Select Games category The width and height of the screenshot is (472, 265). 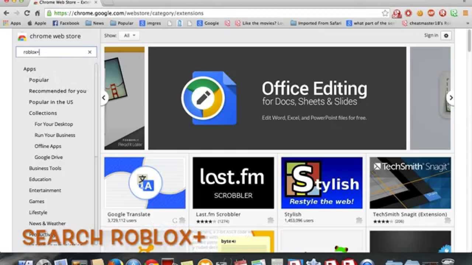pyautogui.click(x=37, y=201)
